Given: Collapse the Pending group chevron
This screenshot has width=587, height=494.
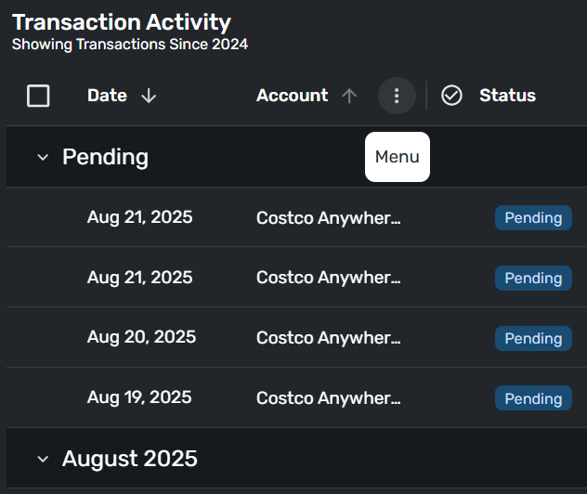Looking at the screenshot, I should (x=42, y=157).
